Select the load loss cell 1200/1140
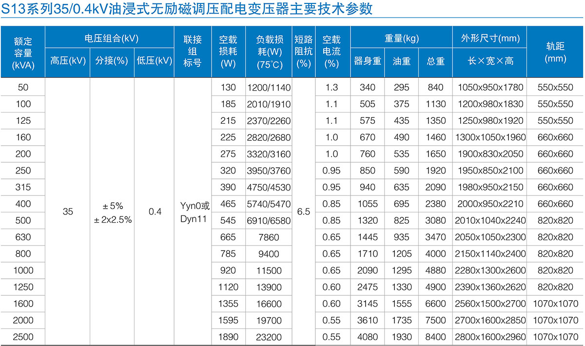The width and height of the screenshot is (585, 346). point(269,87)
